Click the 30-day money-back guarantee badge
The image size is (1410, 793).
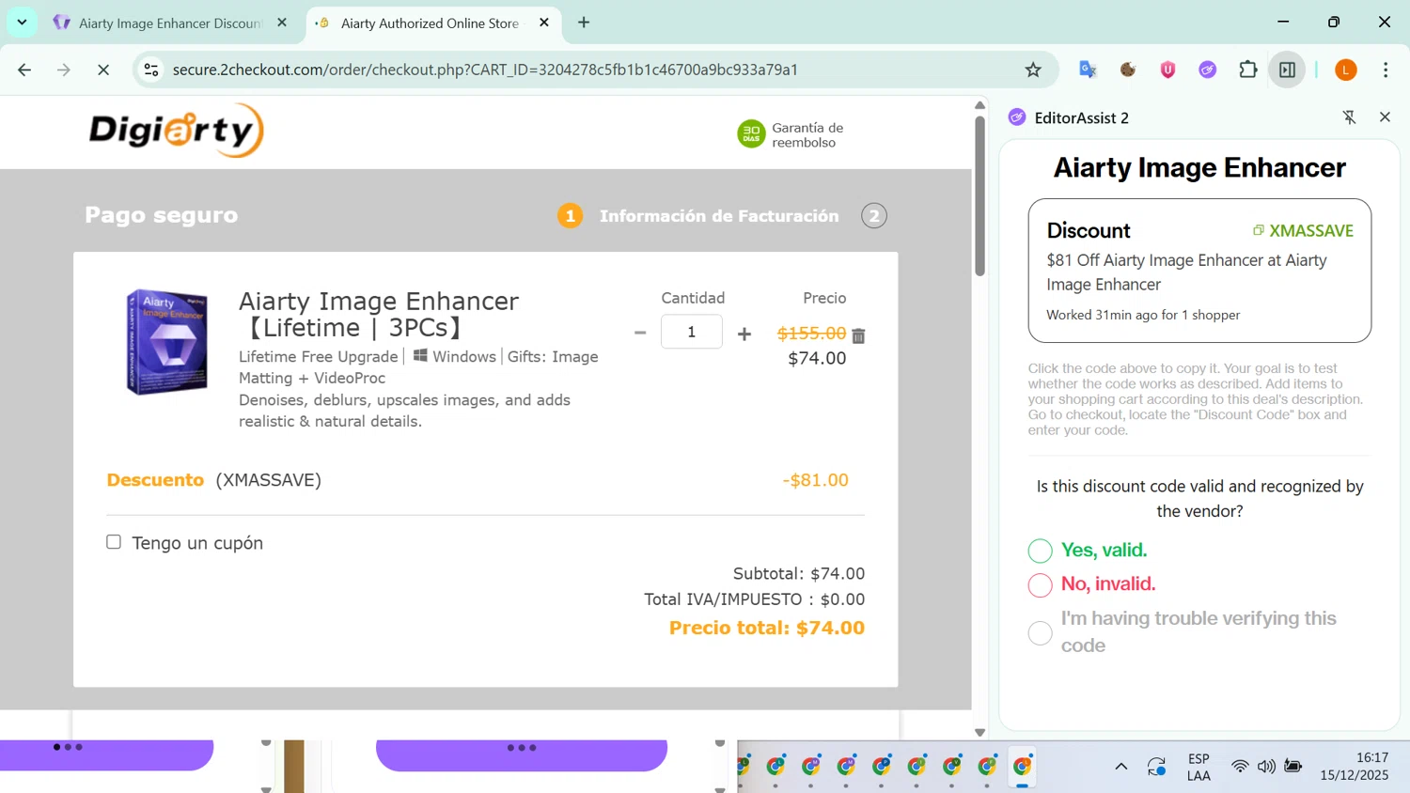pos(751,134)
